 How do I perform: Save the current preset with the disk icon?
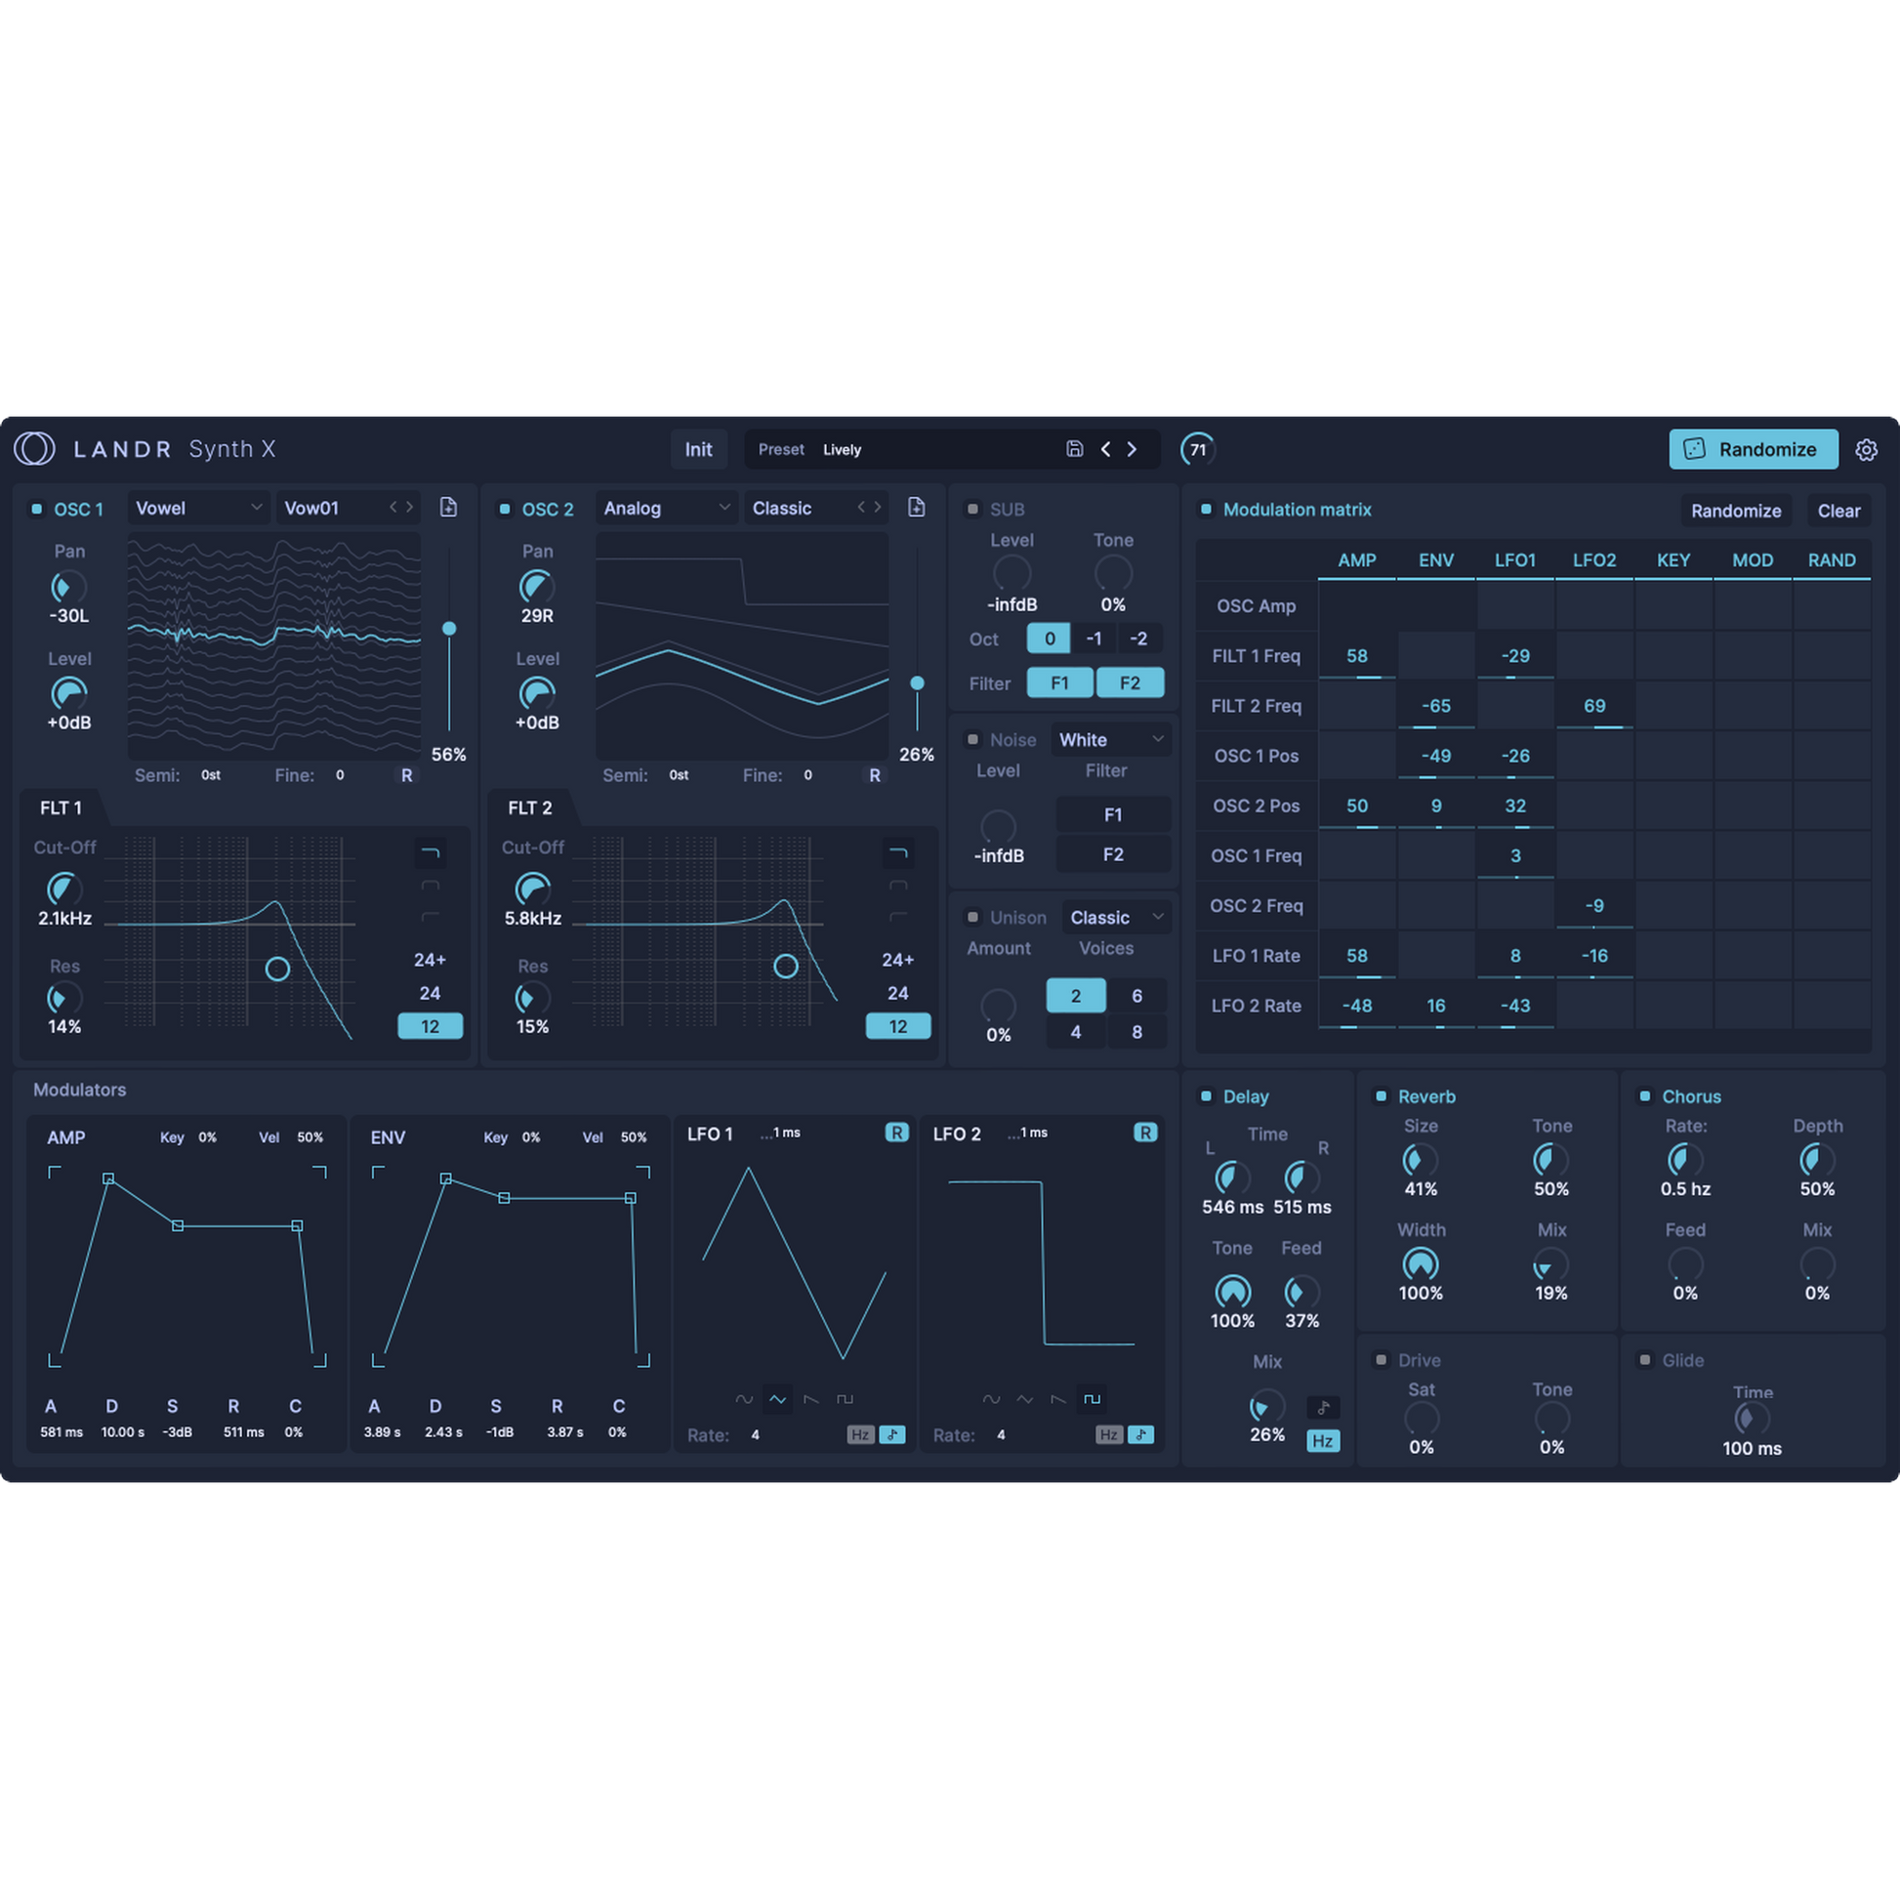click(1073, 449)
